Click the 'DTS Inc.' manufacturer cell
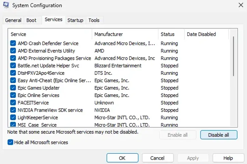The height and width of the screenshot is (164, 247). coord(103,73)
